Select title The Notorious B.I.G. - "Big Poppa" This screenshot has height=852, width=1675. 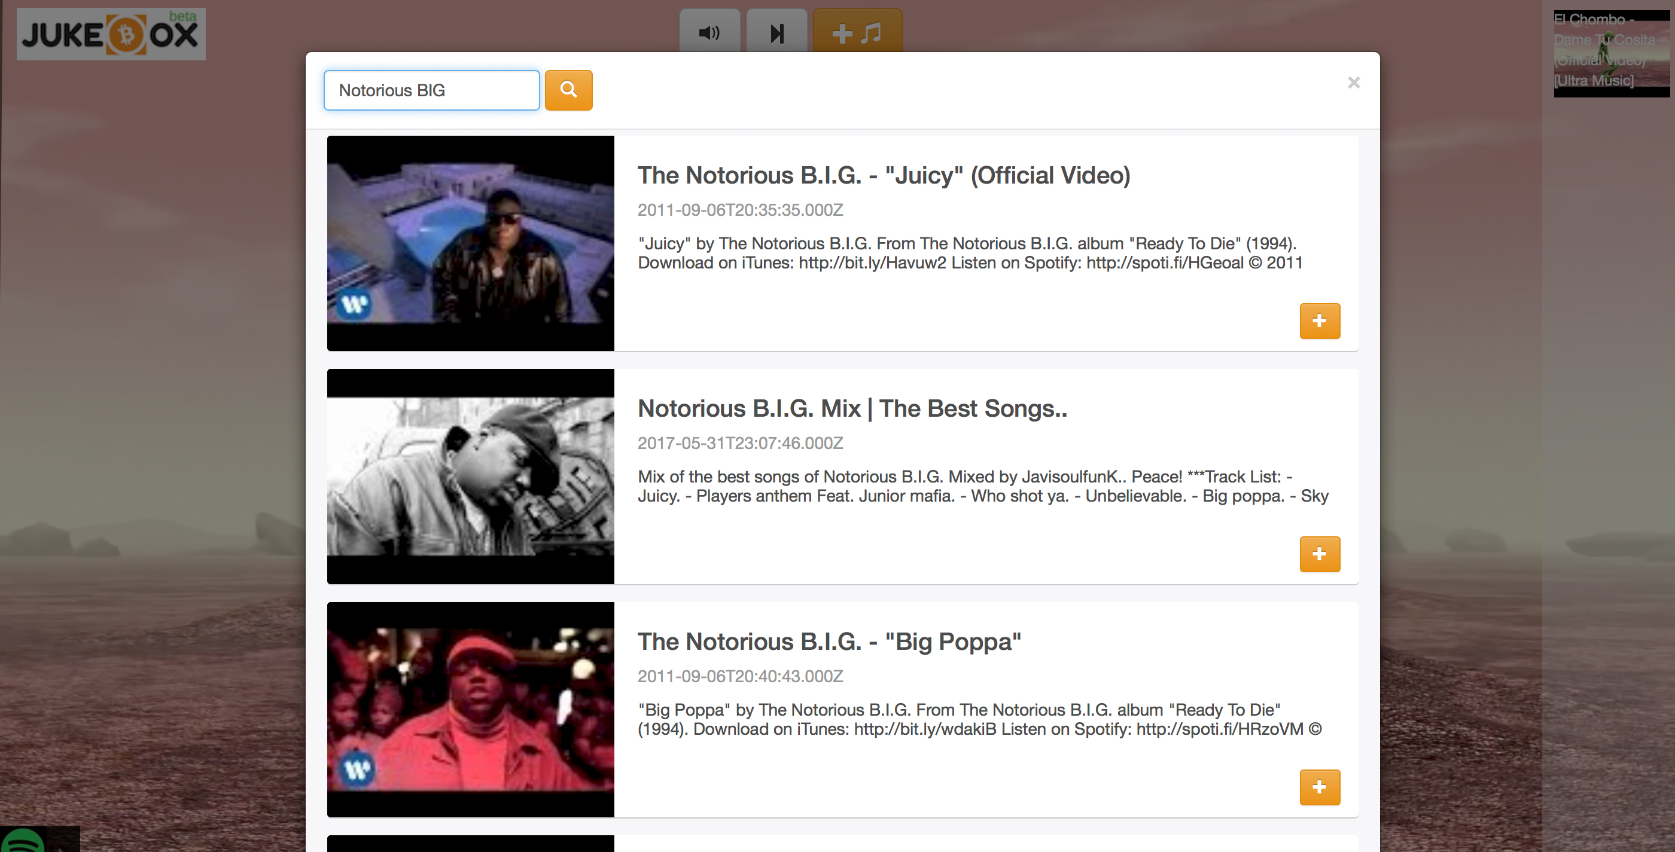coord(829,642)
